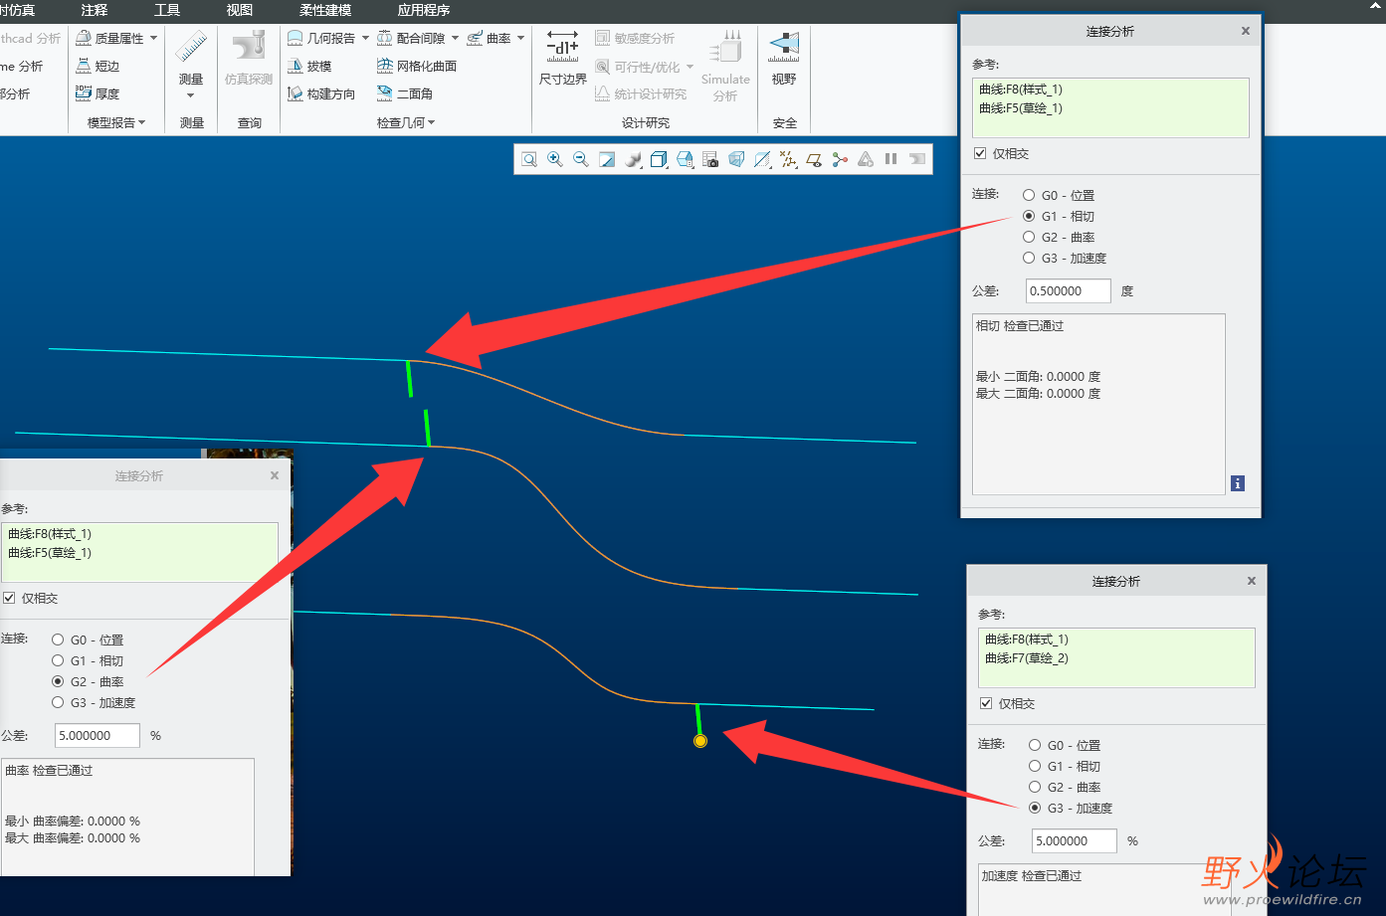The width and height of the screenshot is (1386, 916).
Task: Select 曲线:F7(草绘_2) reference in bottom-right dialog
Action: [1027, 658]
